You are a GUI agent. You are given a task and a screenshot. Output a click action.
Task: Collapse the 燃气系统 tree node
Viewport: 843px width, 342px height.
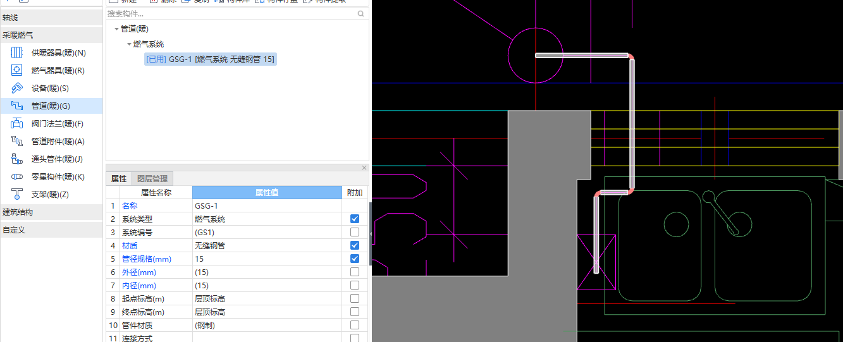[129, 44]
